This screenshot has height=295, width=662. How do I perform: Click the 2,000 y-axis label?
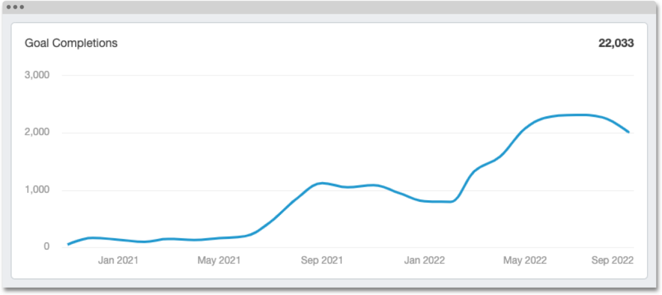37,132
